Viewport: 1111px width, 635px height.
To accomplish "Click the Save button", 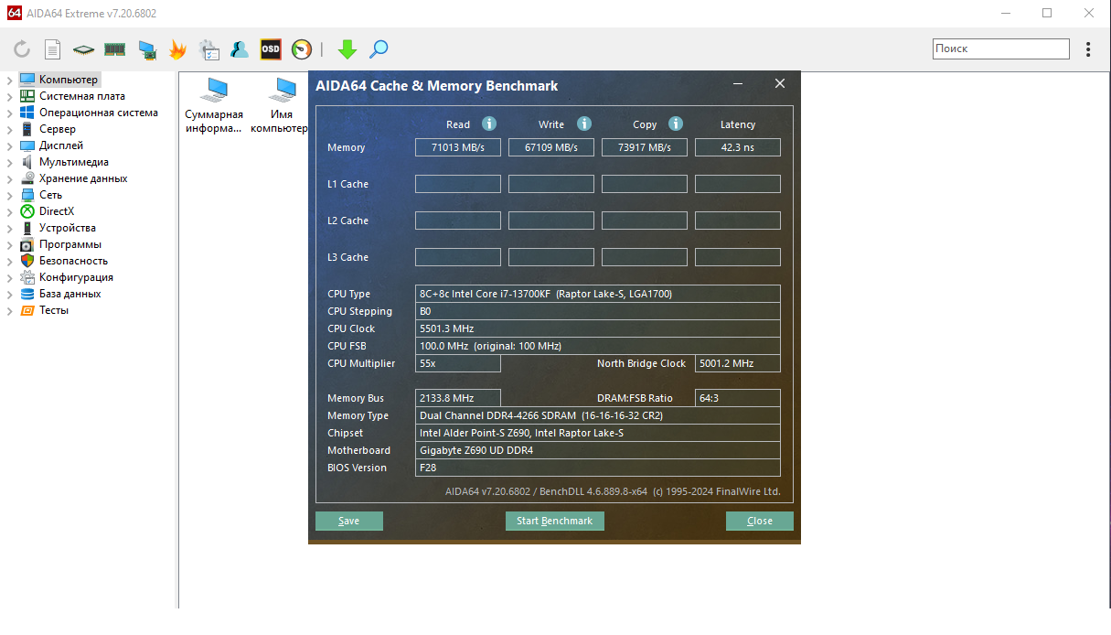I will tap(349, 521).
